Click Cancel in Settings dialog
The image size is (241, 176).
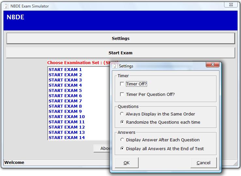203,163
